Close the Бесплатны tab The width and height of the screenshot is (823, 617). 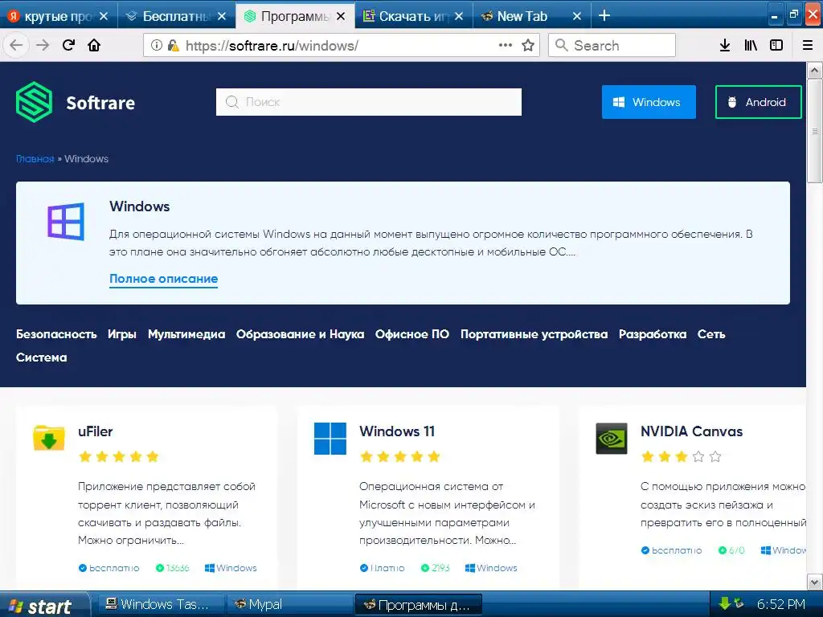[x=222, y=16]
